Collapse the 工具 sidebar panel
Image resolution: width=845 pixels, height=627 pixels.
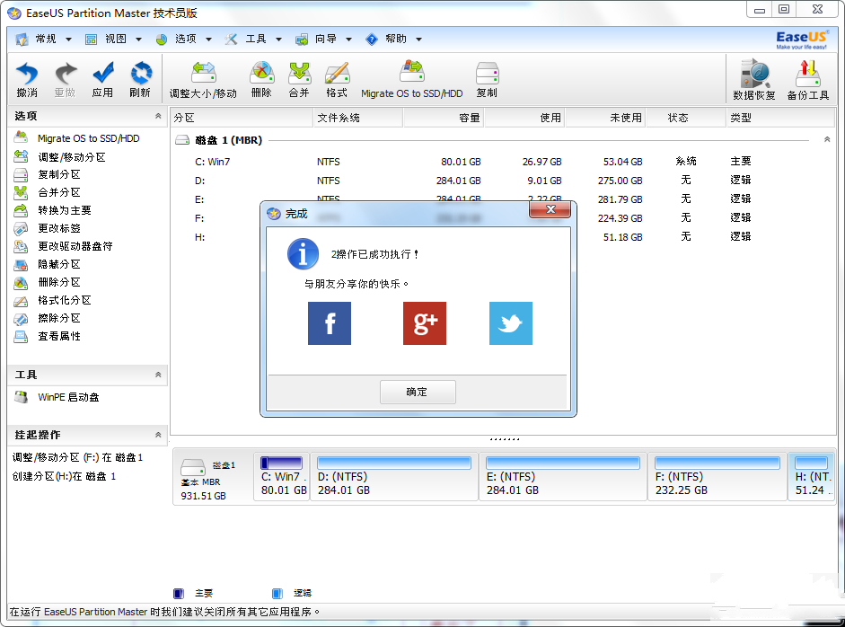(x=158, y=375)
